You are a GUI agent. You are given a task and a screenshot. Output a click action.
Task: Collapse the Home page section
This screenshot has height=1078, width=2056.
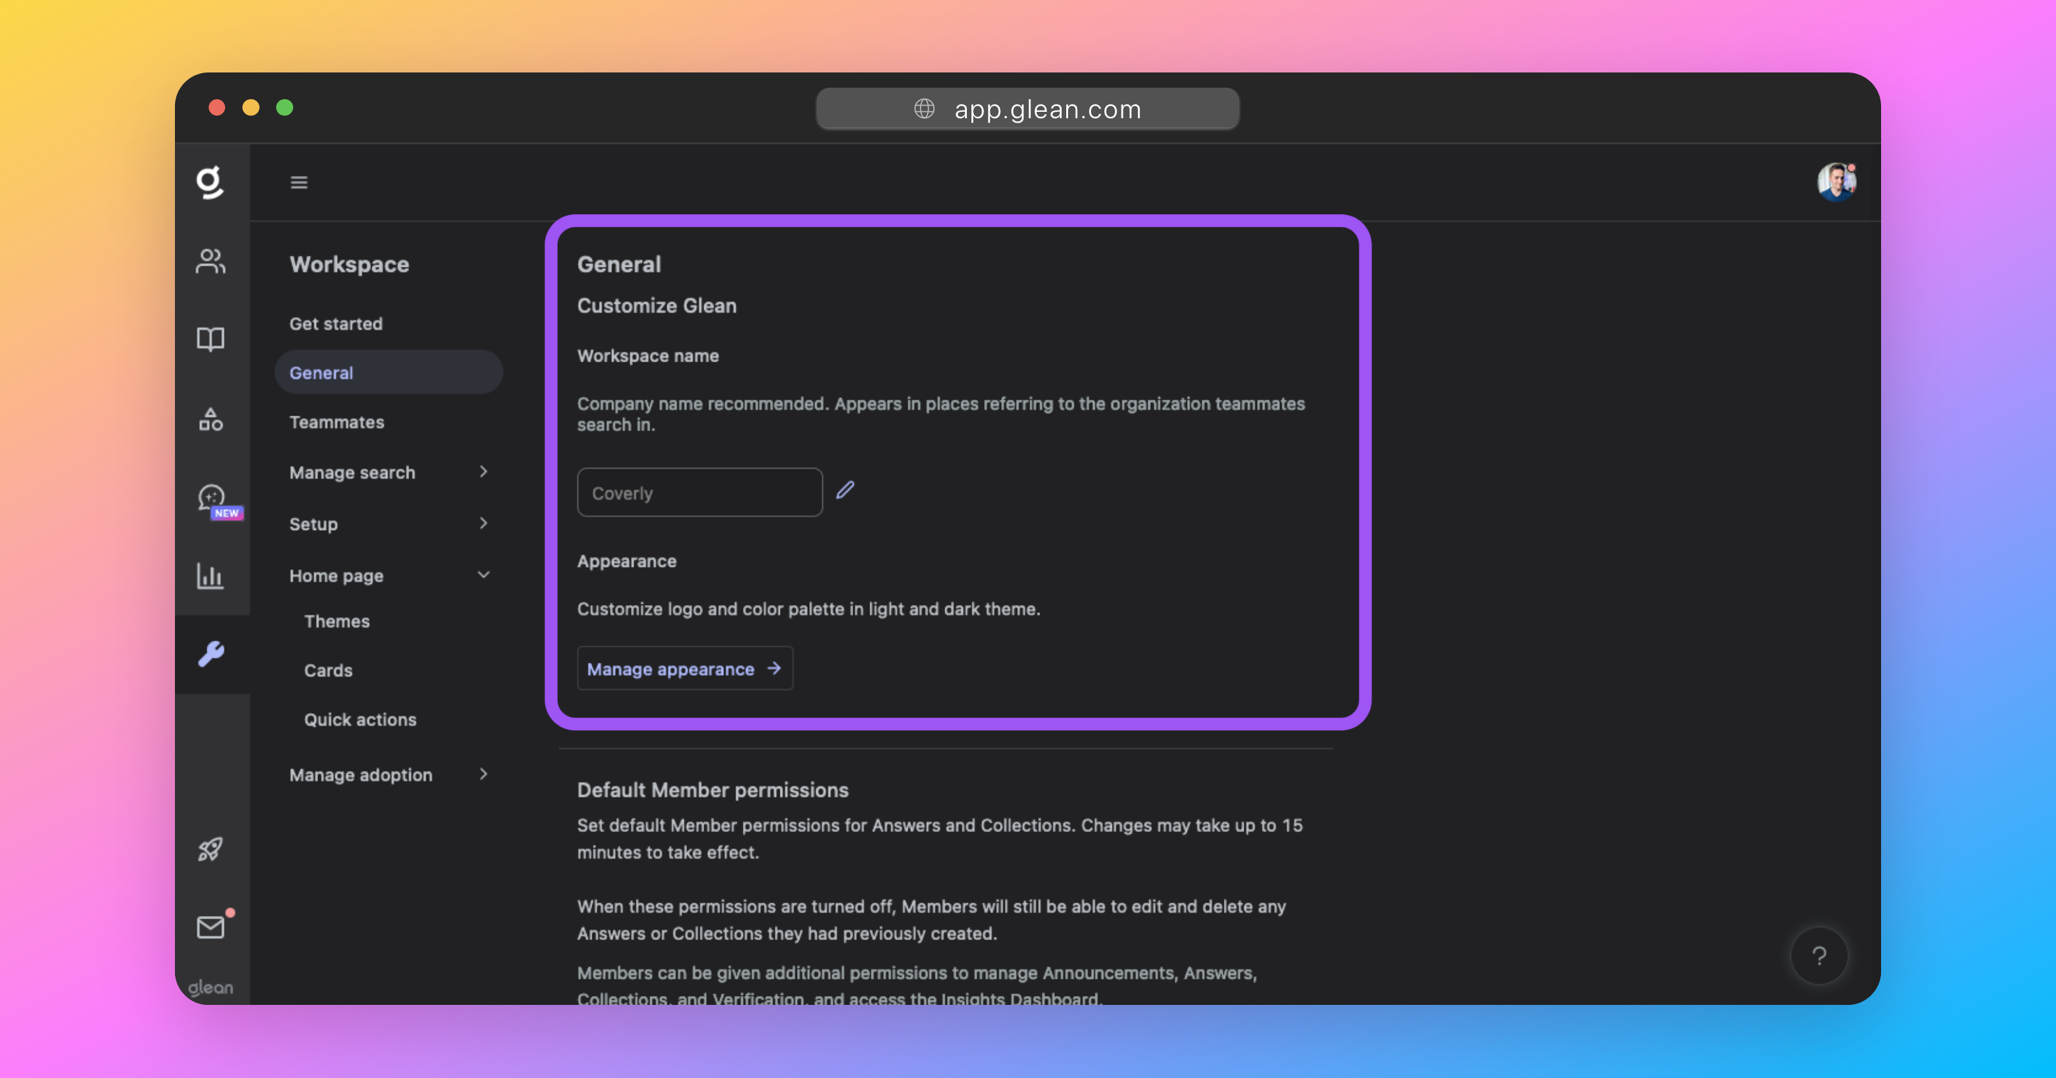(483, 574)
